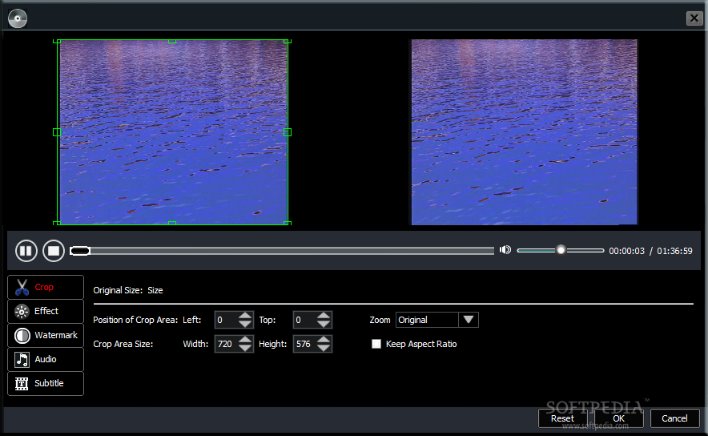Decrease the Top crop position value
Viewport: 708px width, 436px height.
(324, 324)
